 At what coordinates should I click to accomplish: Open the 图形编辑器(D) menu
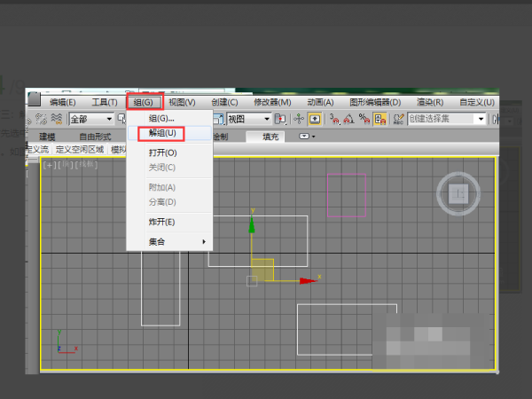coord(375,102)
